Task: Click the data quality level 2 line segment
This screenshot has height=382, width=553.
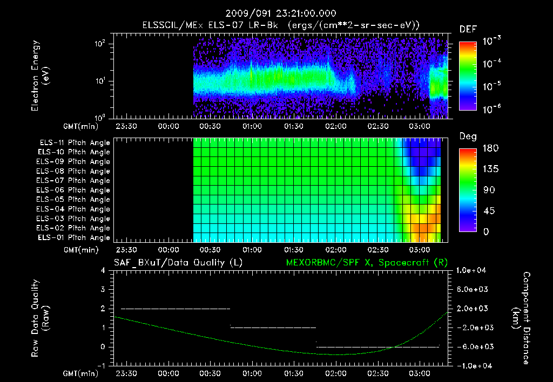Action: click(x=176, y=309)
